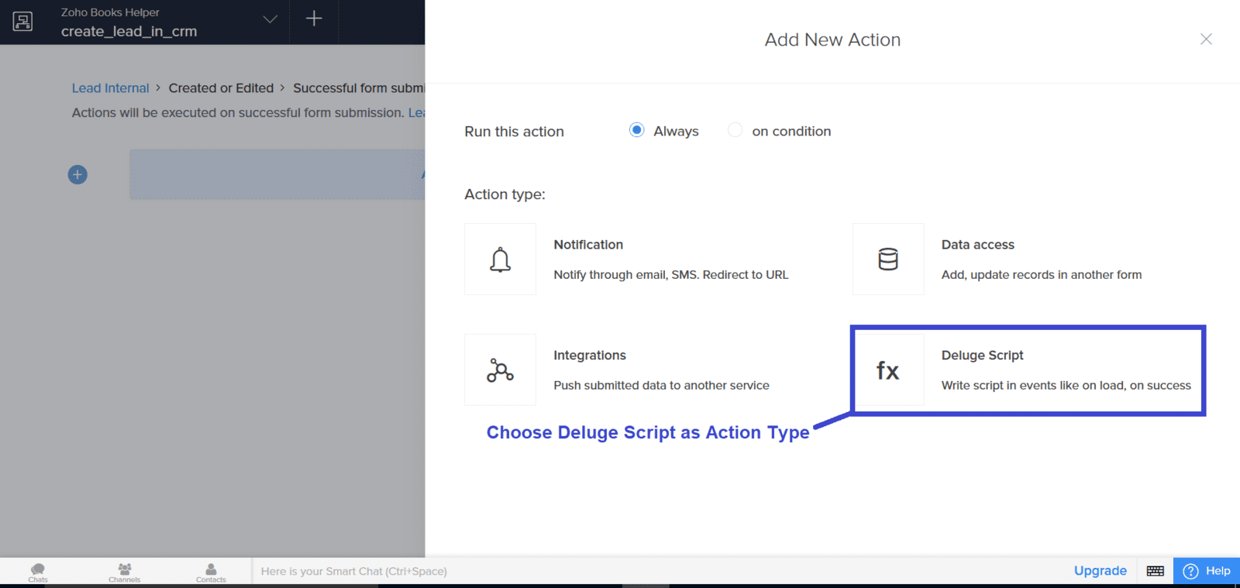Open the application icon at top left
This screenshot has width=1240, height=588.
pos(22,21)
